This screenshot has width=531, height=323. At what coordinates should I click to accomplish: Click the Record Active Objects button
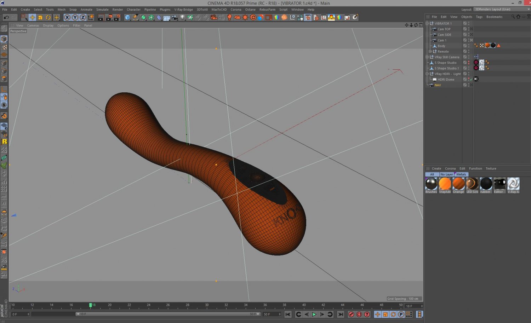coord(351,314)
